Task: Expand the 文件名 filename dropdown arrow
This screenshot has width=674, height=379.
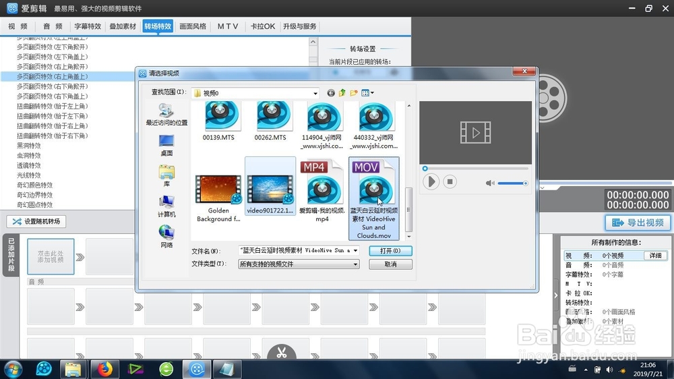Action: coord(355,250)
